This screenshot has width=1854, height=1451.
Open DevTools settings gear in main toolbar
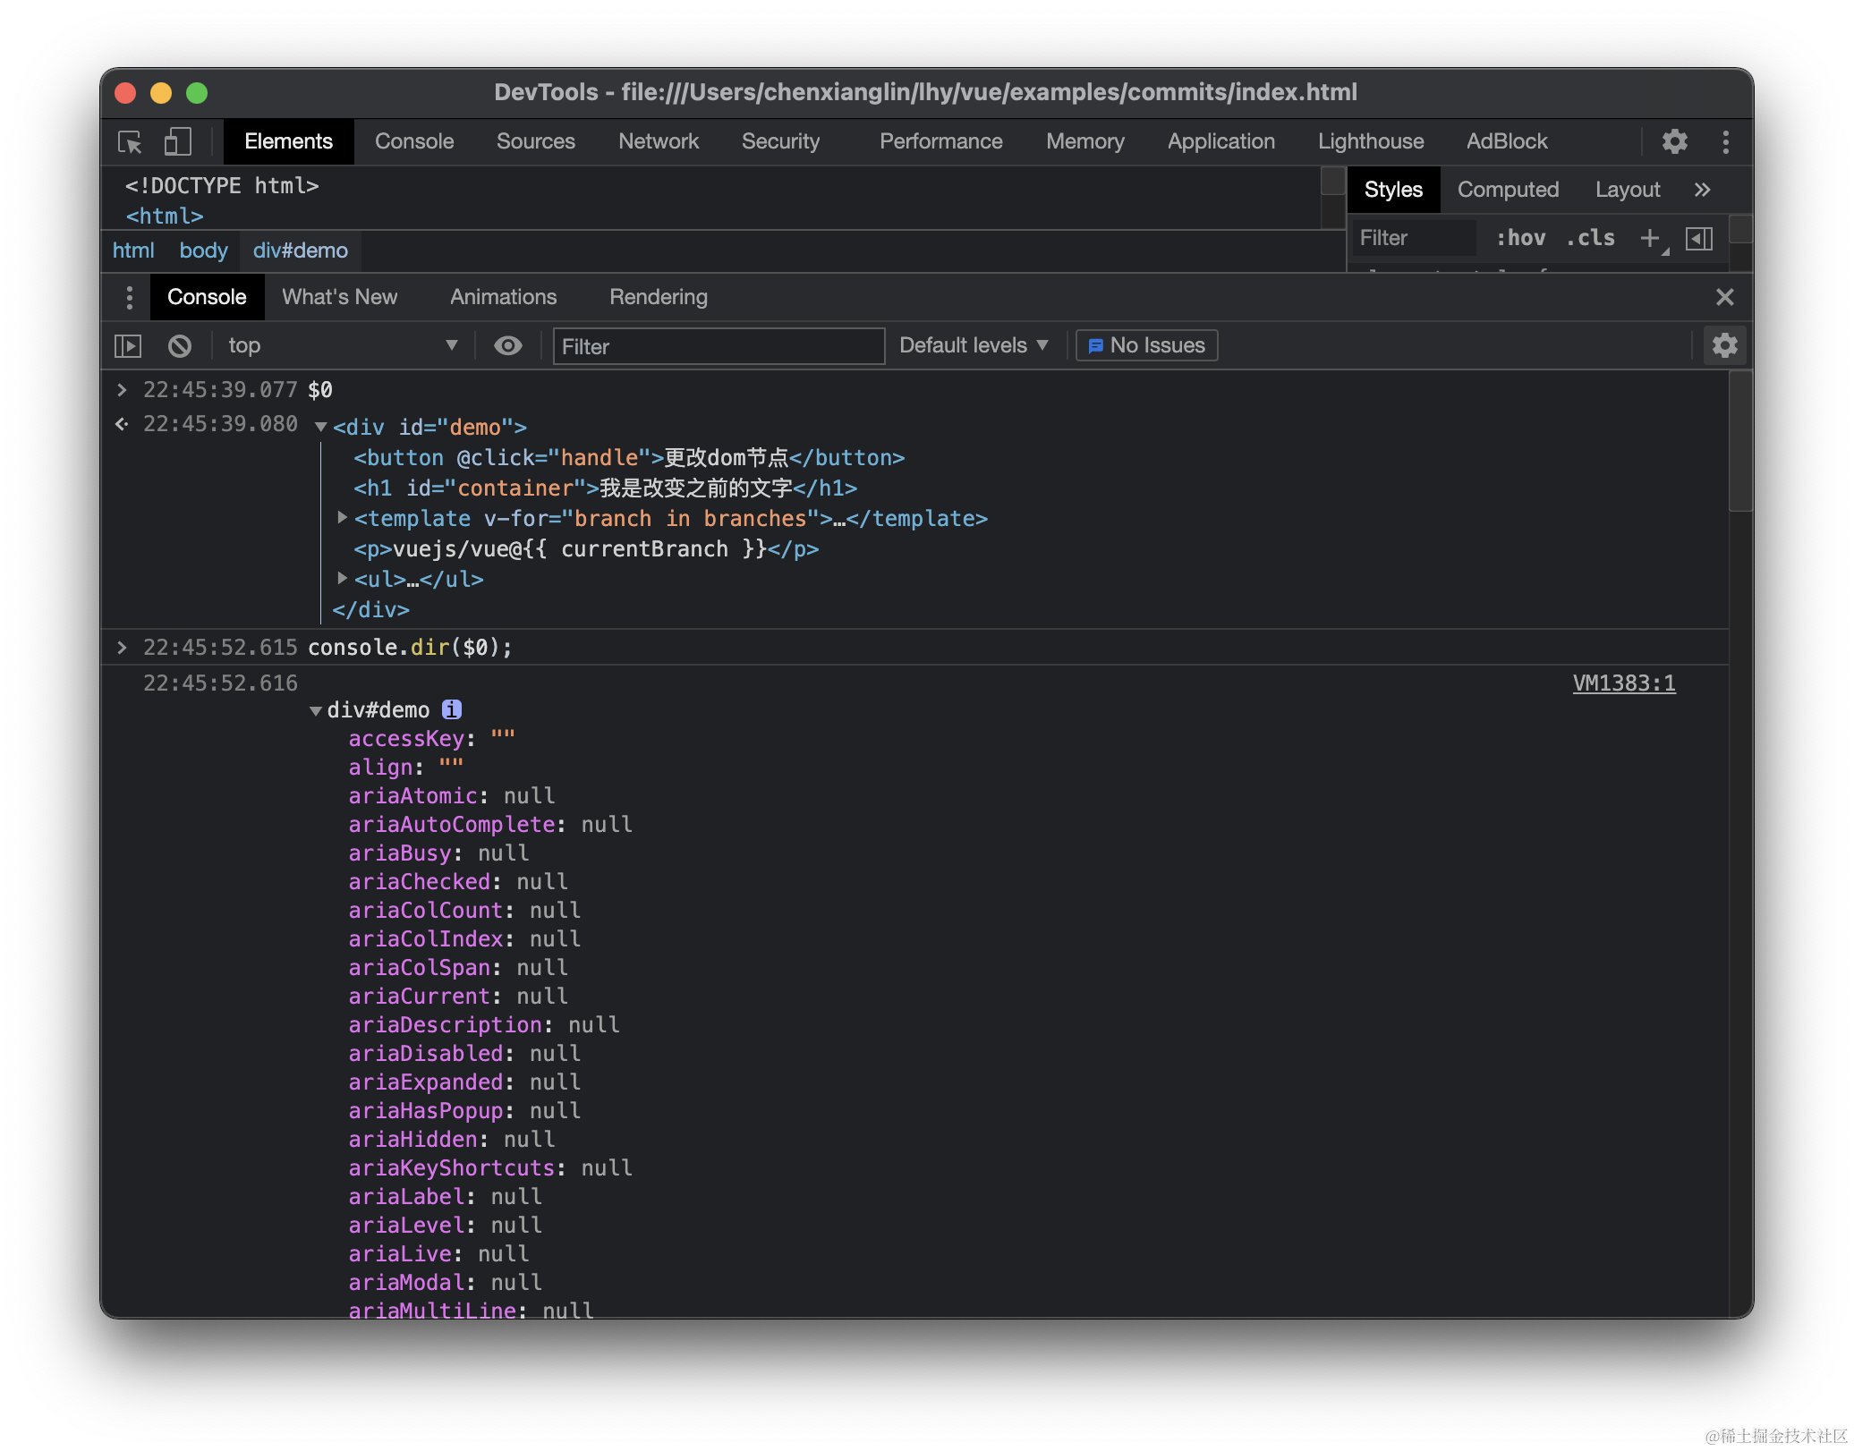(1674, 141)
